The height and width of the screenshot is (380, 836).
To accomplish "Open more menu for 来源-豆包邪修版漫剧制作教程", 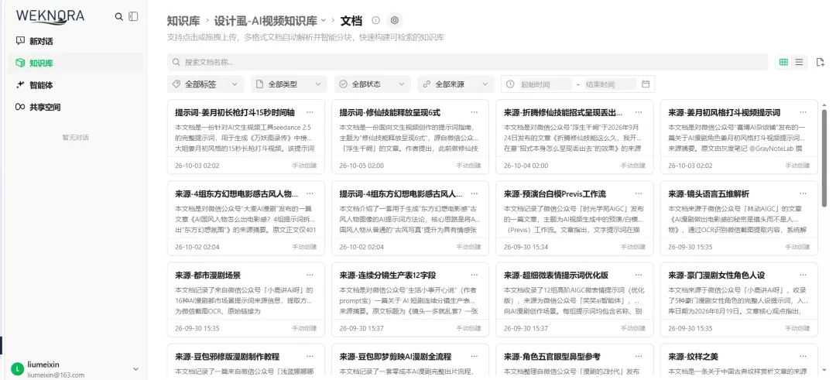I will tap(310, 357).
